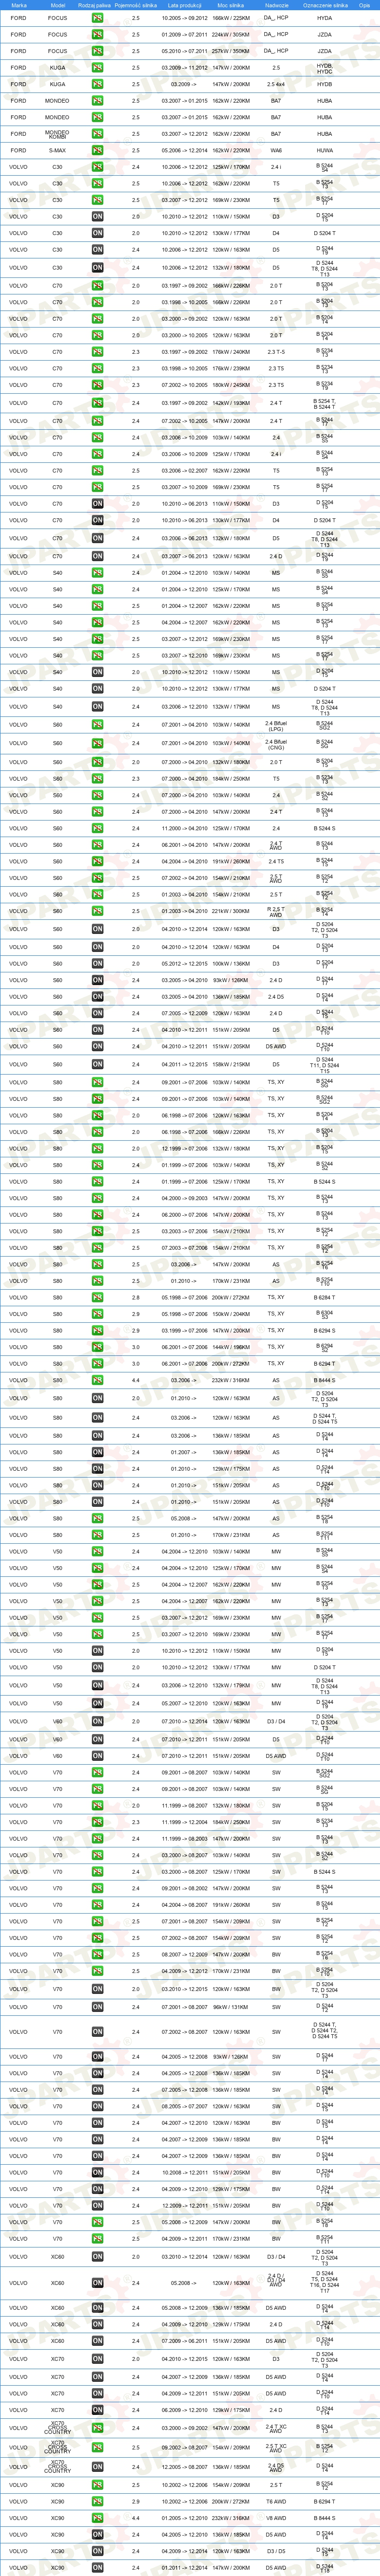380x2576 pixels.
Task: Click the Pojemność silnika column header
Action: click(136, 5)
